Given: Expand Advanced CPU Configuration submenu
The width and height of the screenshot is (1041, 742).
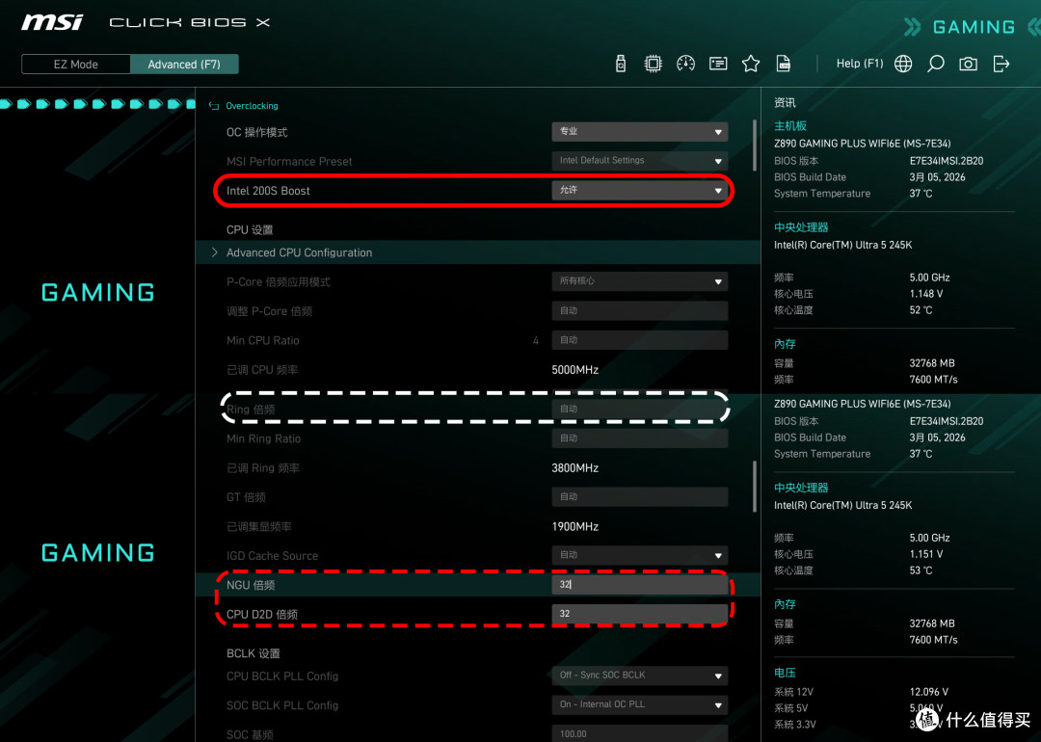Looking at the screenshot, I should click(x=478, y=252).
